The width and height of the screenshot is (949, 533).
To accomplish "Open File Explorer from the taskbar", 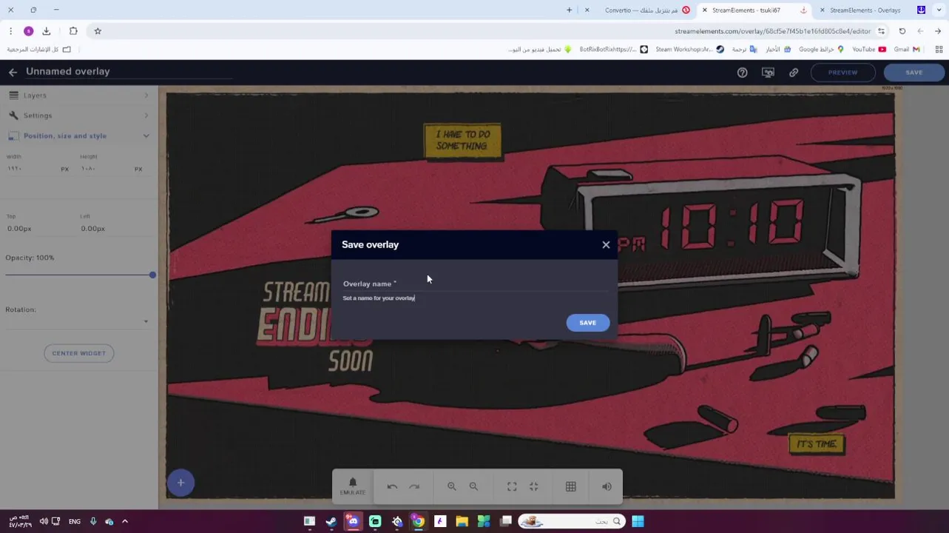I will coord(462,521).
